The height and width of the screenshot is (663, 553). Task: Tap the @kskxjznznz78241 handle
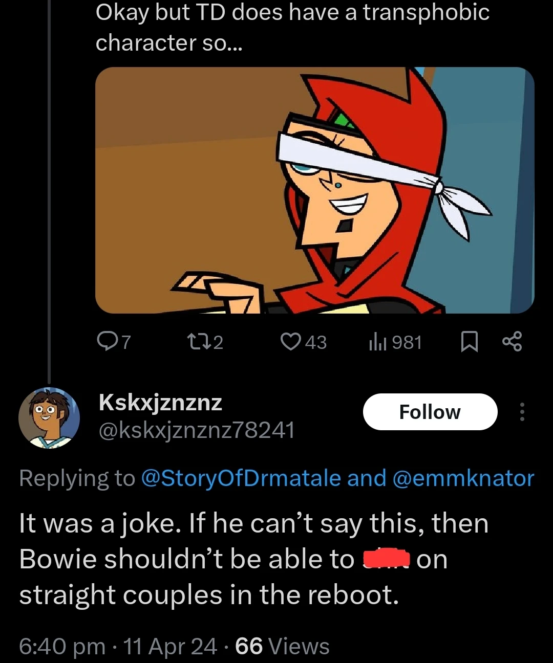click(197, 430)
